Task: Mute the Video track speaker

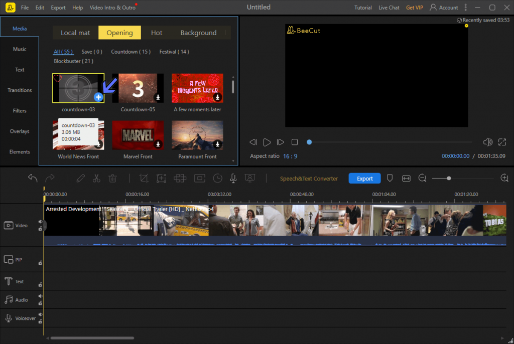Action: pyautogui.click(x=40, y=222)
